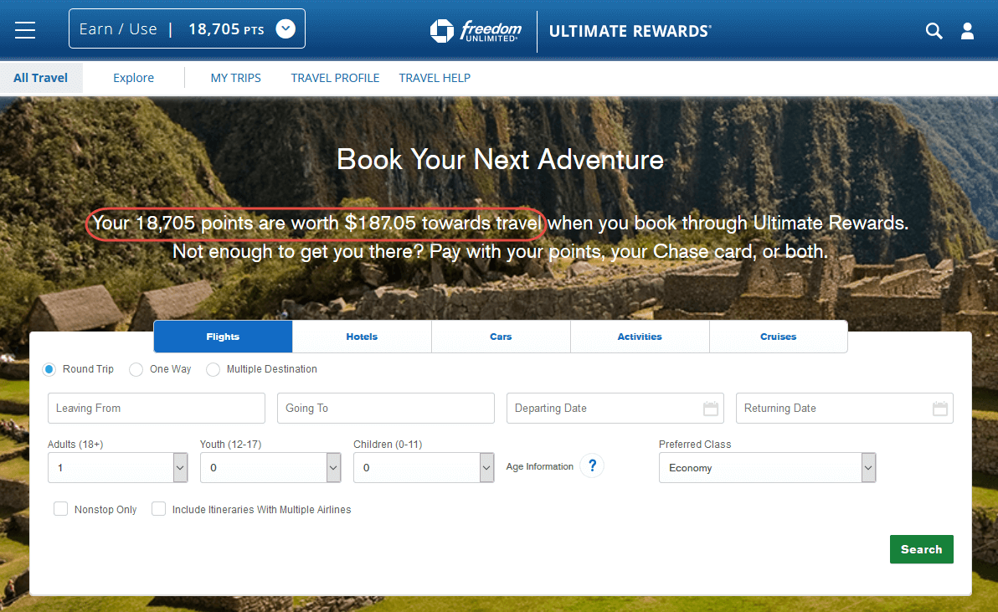Click the Leaving From input field

tap(157, 409)
